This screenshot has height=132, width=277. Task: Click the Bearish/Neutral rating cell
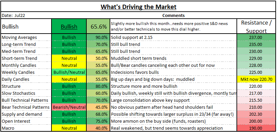[69, 107]
